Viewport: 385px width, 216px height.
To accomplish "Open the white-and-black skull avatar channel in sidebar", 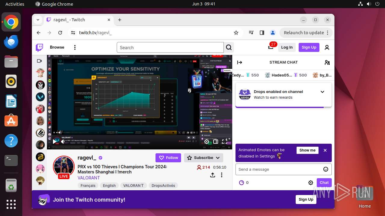I will pos(40,85).
